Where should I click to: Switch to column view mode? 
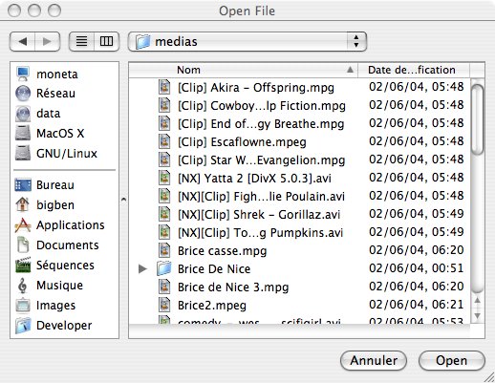point(106,41)
